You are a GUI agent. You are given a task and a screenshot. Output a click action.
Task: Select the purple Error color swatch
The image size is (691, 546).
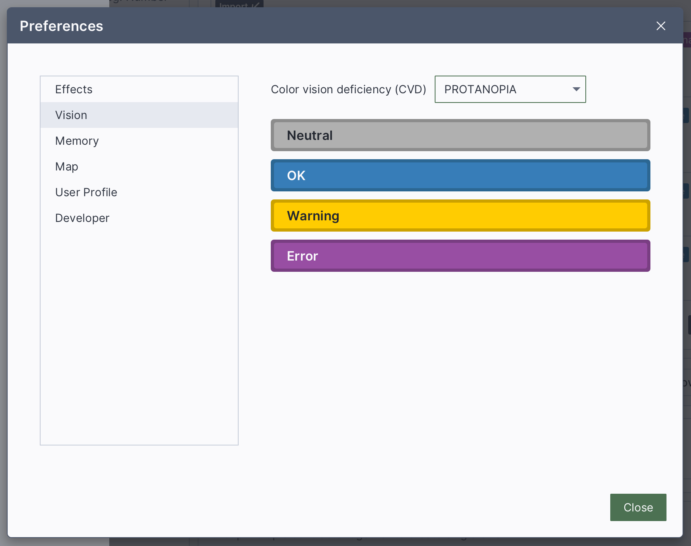[460, 256]
